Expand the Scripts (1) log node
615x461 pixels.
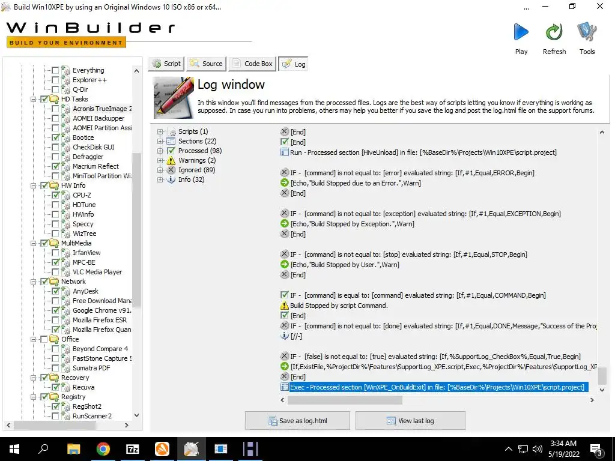point(160,131)
